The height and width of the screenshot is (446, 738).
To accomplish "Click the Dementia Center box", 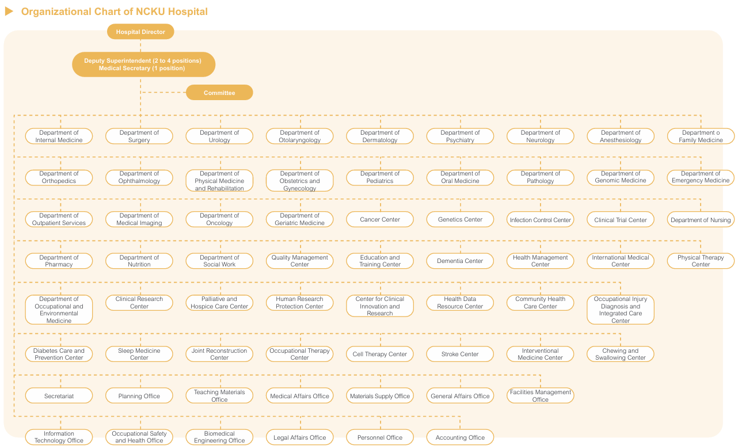I will click(461, 261).
